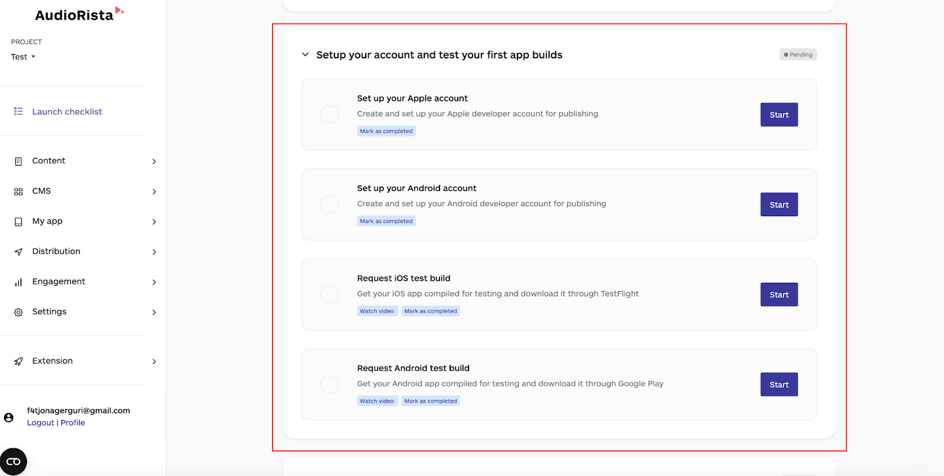This screenshot has height=476, width=944.
Task: Click the Content document icon
Action: click(18, 161)
